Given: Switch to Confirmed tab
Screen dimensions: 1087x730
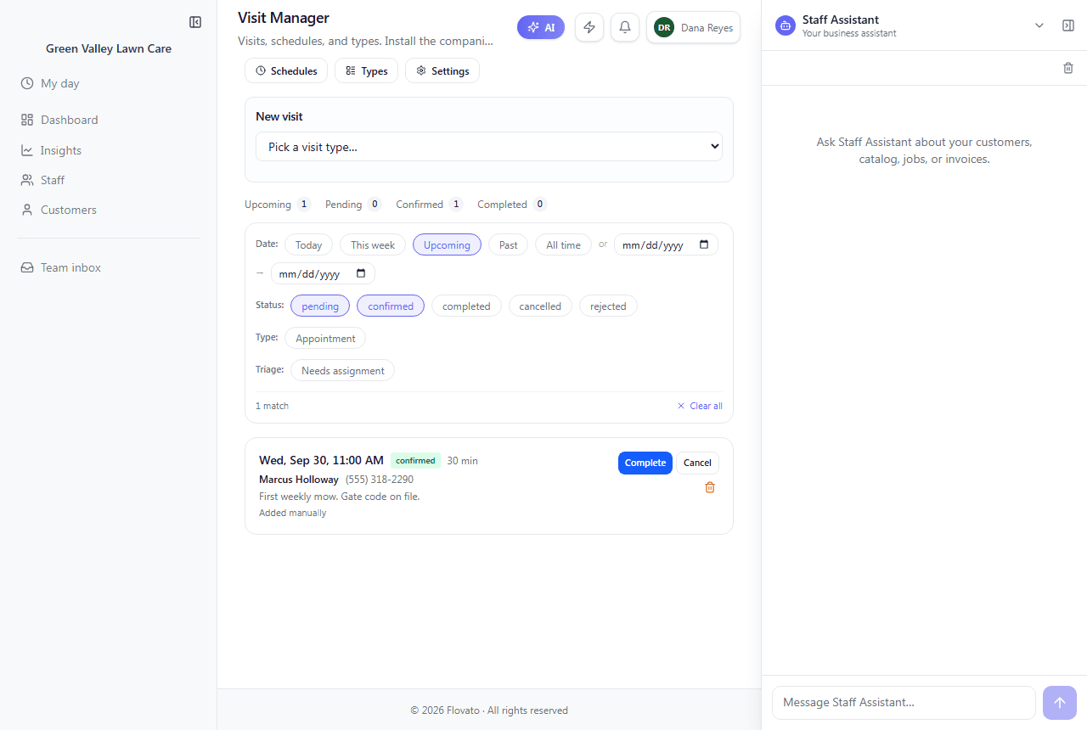Looking at the screenshot, I should [x=430, y=205].
